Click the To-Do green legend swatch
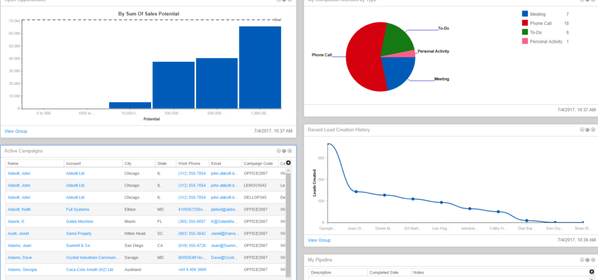 525,33
